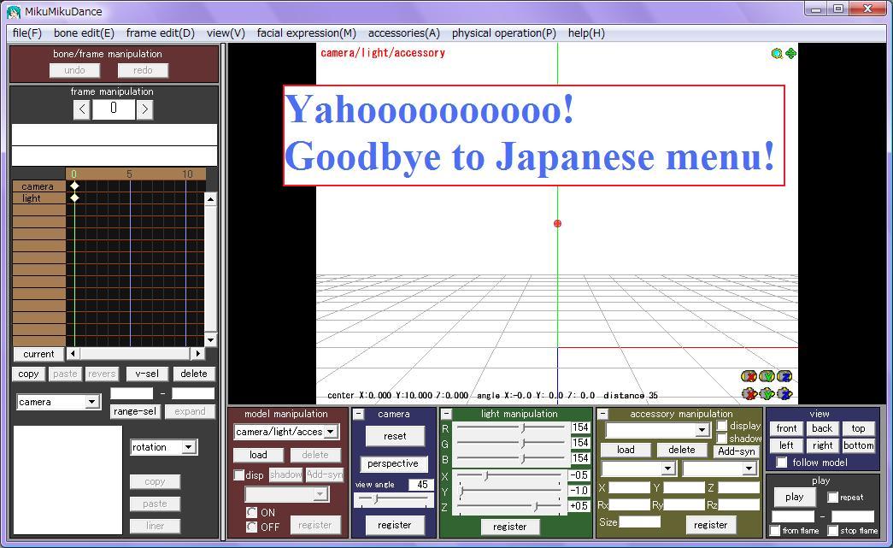Click the light X direction slider
Screen dimensions: 893x548
pos(510,475)
